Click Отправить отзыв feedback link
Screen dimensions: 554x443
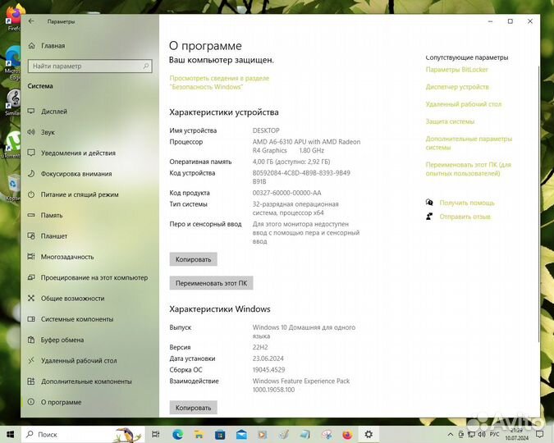(x=465, y=217)
